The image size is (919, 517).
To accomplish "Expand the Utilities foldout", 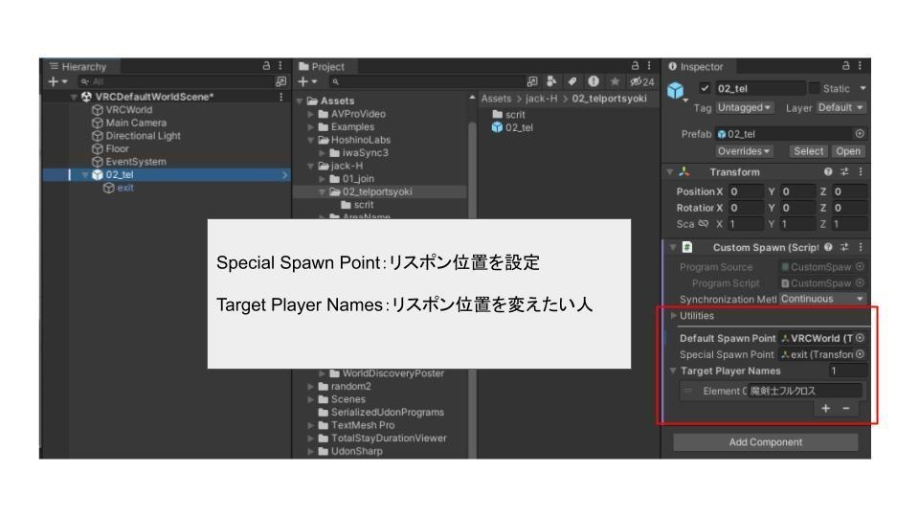I will pos(673,316).
